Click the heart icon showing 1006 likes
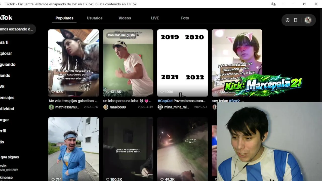This screenshot has height=181, width=322. (x=162, y=92)
